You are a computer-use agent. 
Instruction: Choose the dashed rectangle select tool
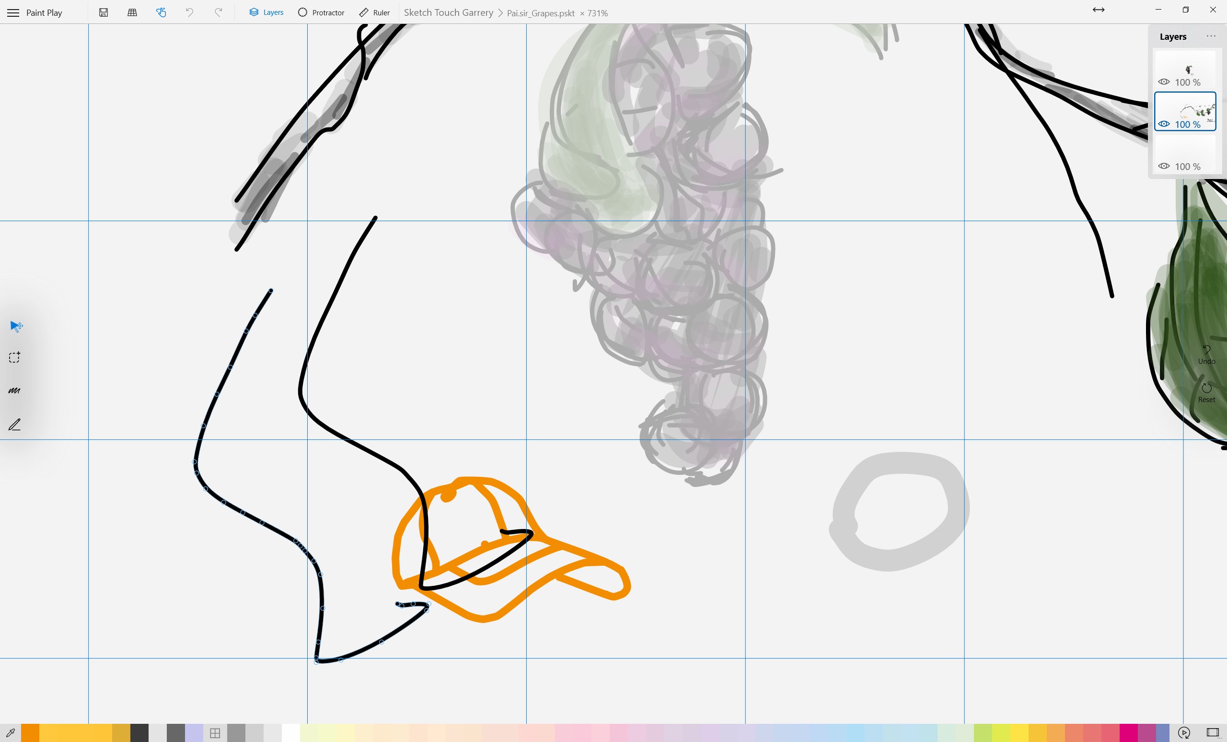pyautogui.click(x=14, y=358)
